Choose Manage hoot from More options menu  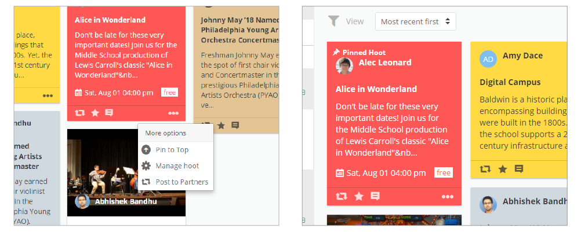coord(176,166)
